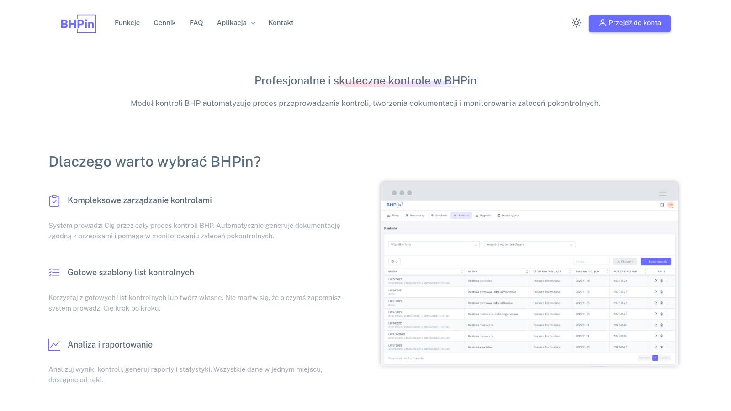
Task: Click the paragraph starting System prowadzi Cię
Action: pos(194,231)
